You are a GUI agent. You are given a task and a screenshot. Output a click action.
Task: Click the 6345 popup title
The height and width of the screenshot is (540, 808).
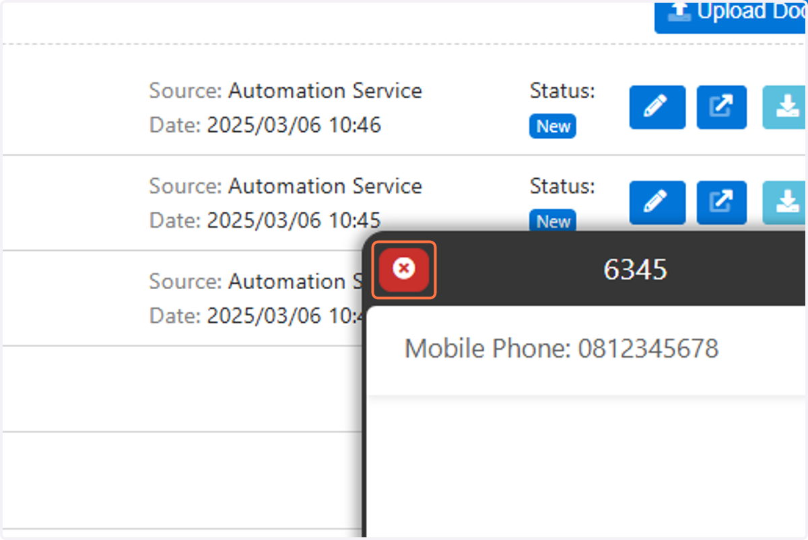[x=635, y=270]
